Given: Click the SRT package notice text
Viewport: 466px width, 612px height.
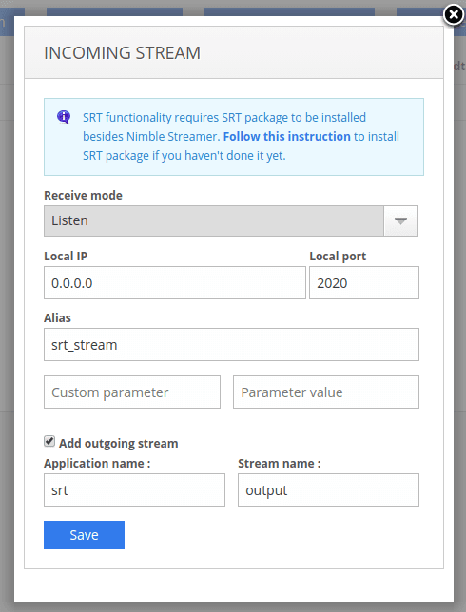Looking at the screenshot, I should [x=241, y=136].
